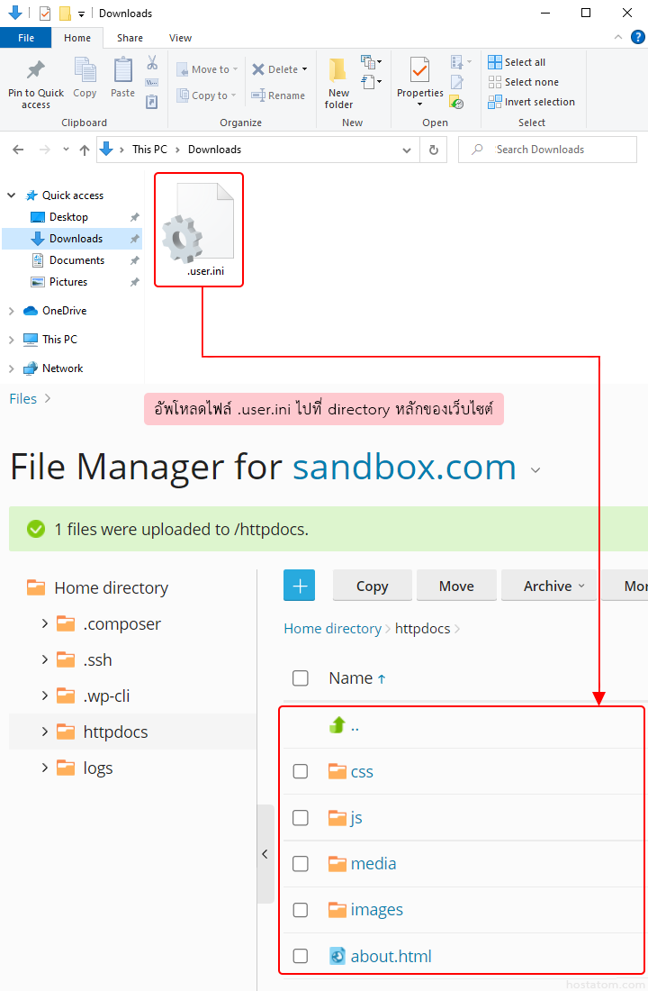Viewport: 648px width, 991px height.
Task: Click the New folder icon
Action: coord(338,72)
